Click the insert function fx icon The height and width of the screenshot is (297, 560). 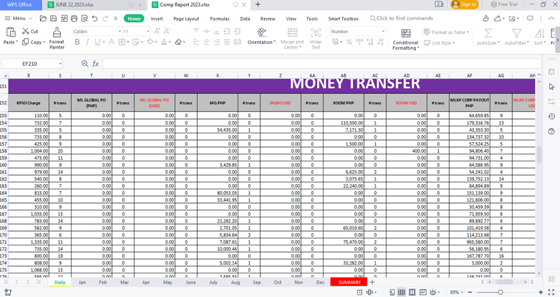(x=95, y=64)
